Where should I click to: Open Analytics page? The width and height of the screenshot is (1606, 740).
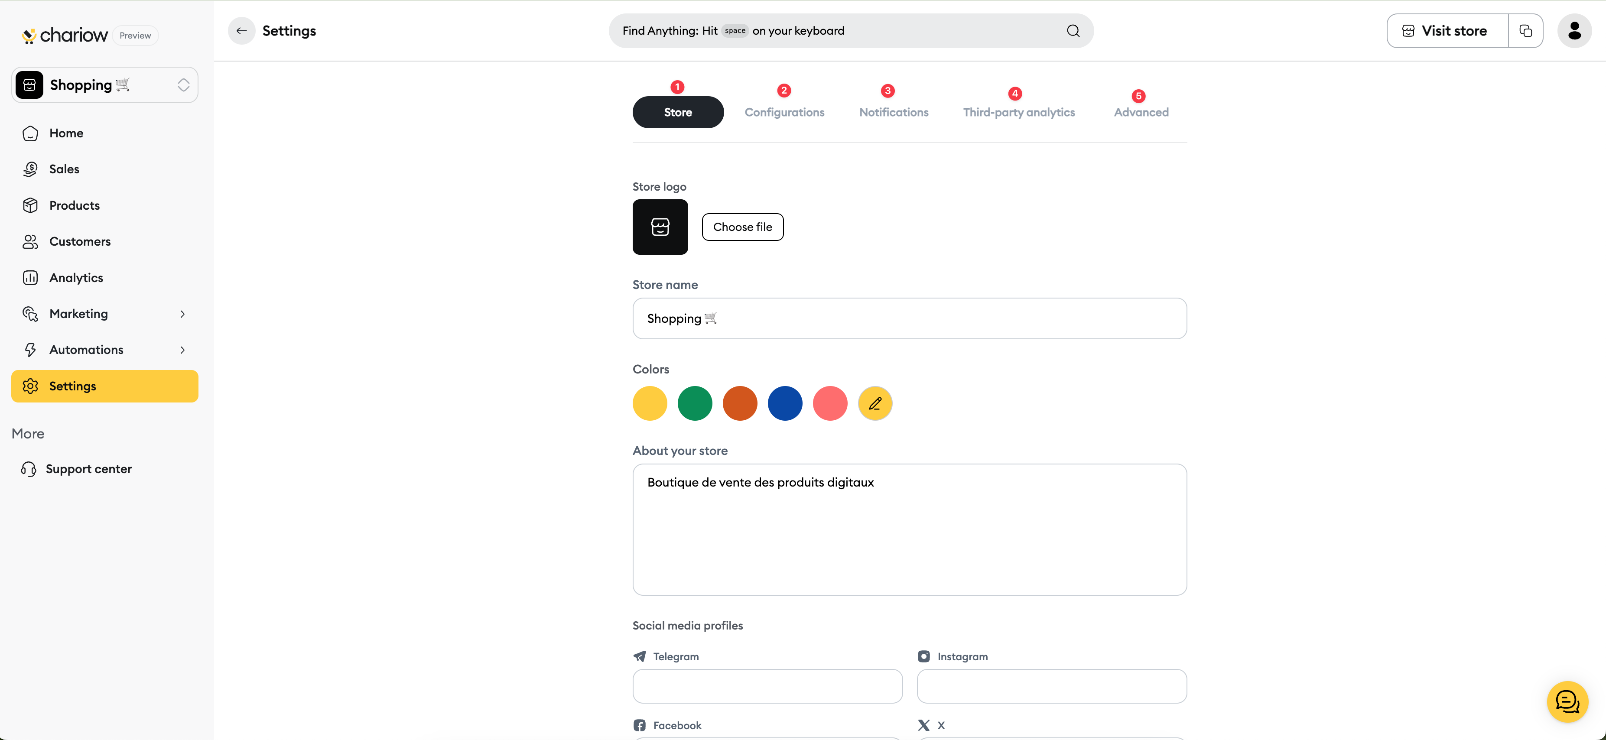tap(105, 277)
